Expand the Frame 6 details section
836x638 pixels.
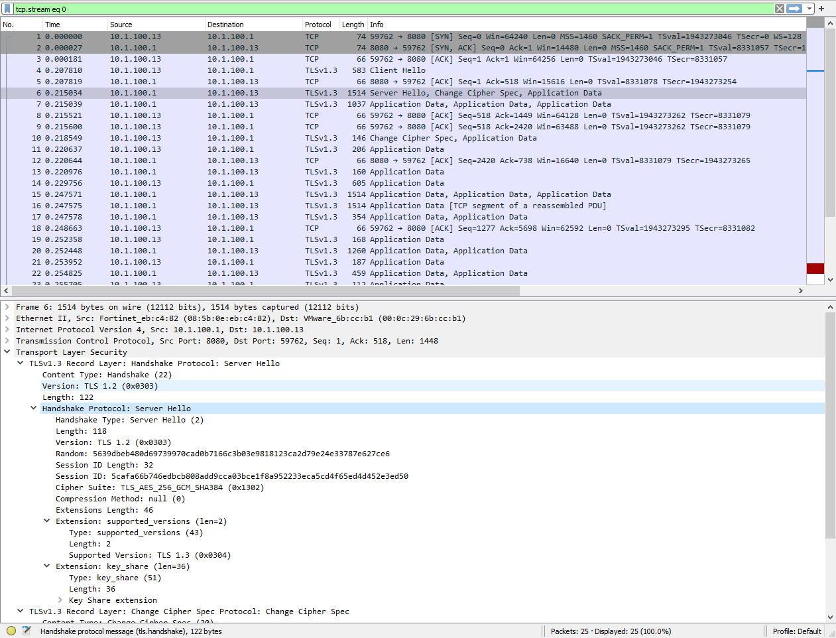tap(7, 306)
